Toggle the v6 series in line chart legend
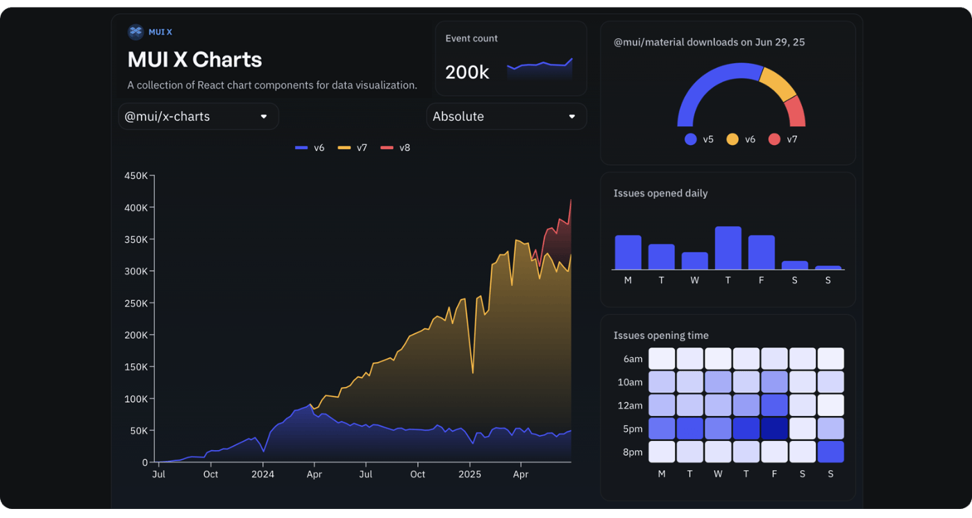Image resolution: width=972 pixels, height=518 pixels. click(310, 148)
